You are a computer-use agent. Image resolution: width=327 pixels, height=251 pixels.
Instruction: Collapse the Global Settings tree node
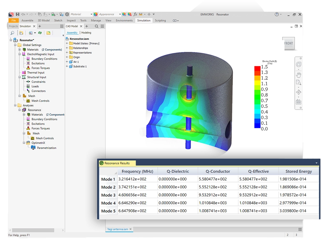pyautogui.click(x=15, y=45)
